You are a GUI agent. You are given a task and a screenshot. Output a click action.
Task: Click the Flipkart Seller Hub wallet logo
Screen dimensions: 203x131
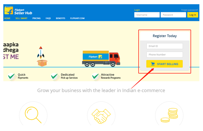click(x=9, y=10)
